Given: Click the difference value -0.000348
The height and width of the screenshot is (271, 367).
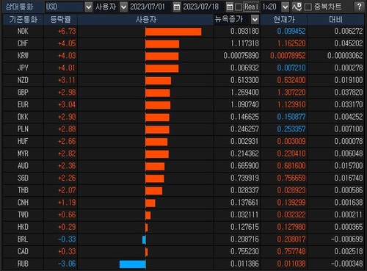Looking at the screenshot, I should pos(347,264).
